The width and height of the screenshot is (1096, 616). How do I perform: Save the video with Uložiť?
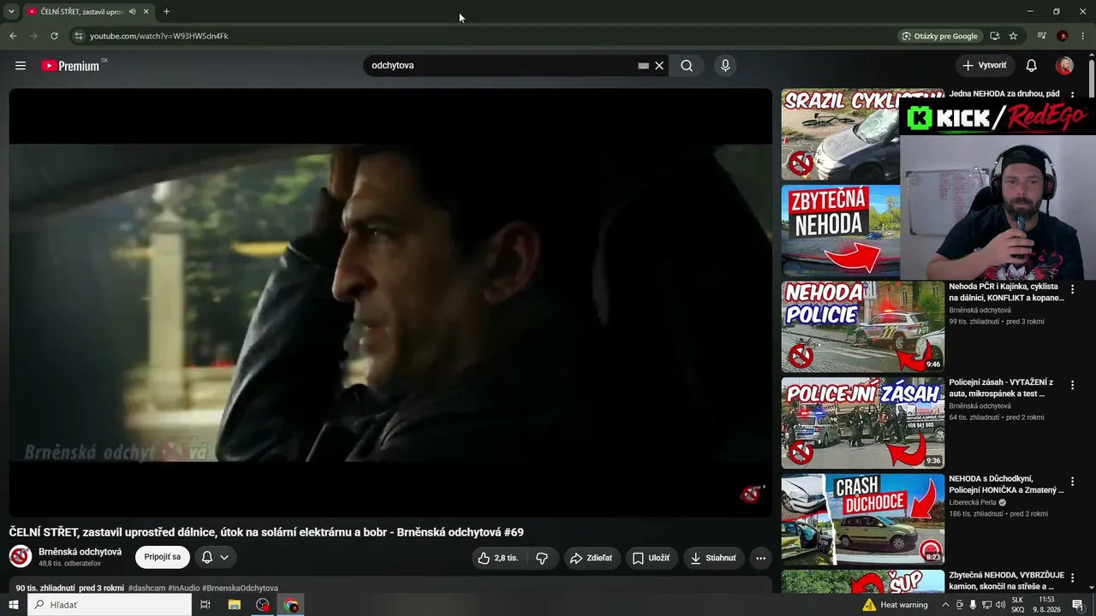[652, 558]
